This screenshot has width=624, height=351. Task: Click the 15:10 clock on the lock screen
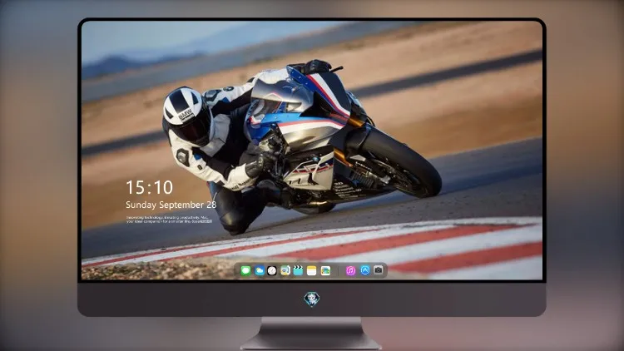[x=149, y=187]
